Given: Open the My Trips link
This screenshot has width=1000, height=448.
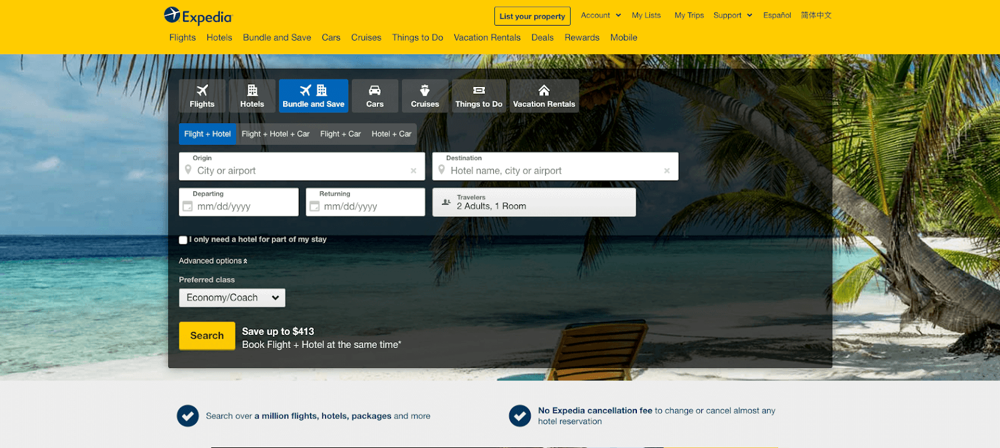Looking at the screenshot, I should (689, 15).
